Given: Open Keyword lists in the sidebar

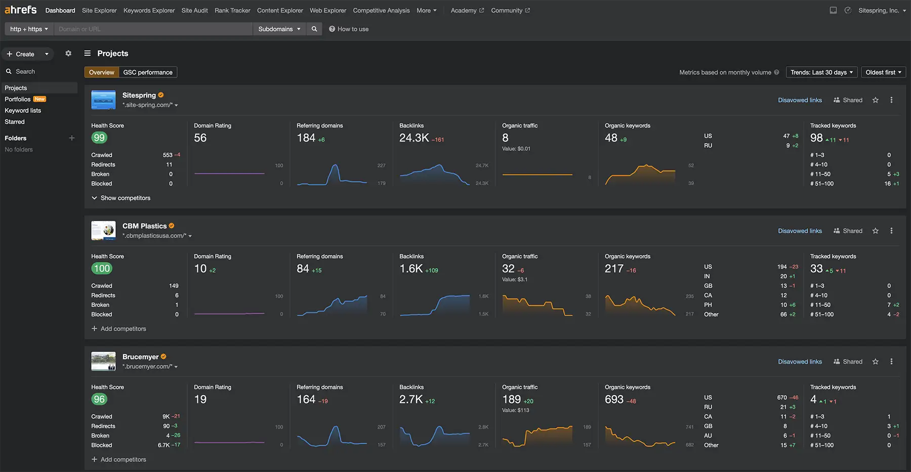Looking at the screenshot, I should [23, 110].
